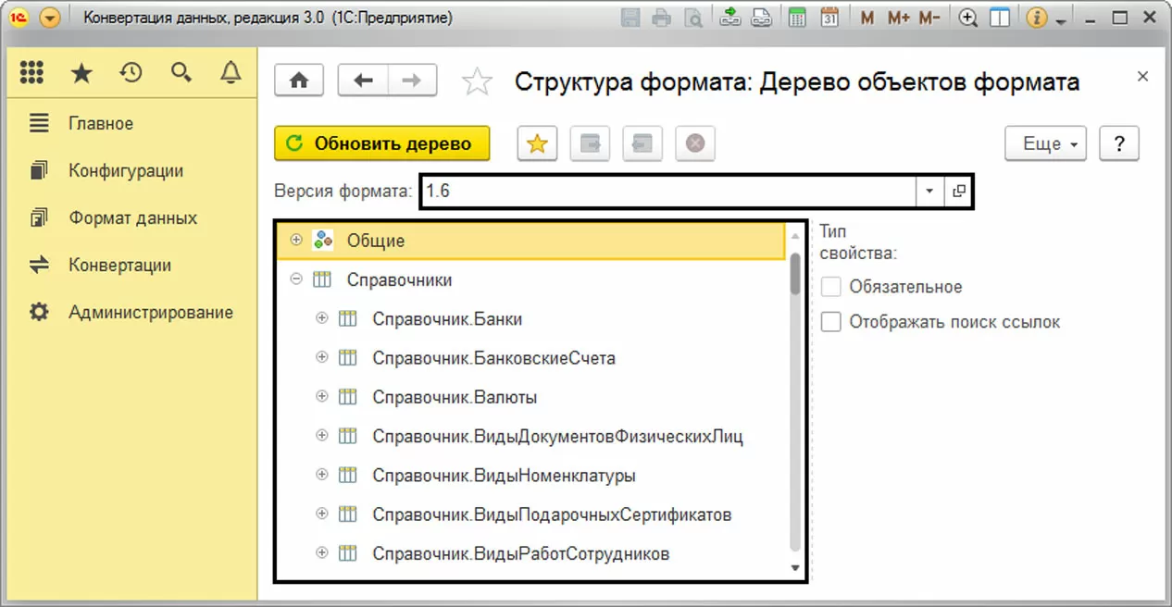Click the tree scrollbar down arrow

coord(795,567)
